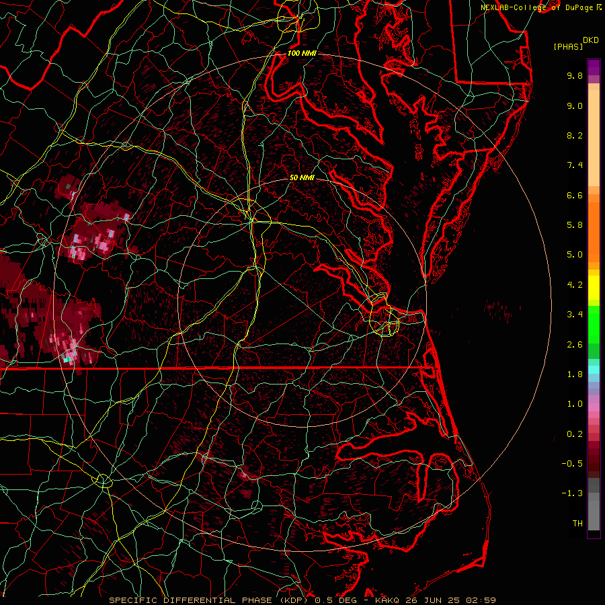The image size is (605, 605).
Task: Pick the pink color bar segment near 1.0
Action: [594, 407]
